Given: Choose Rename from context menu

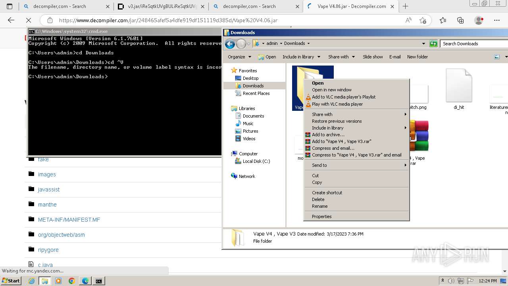Looking at the screenshot, I should coord(356,206).
